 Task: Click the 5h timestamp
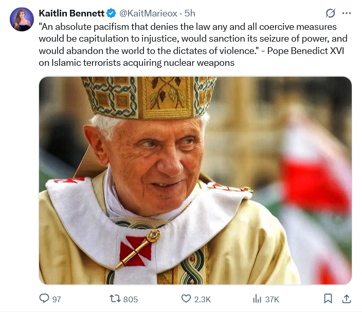190,13
